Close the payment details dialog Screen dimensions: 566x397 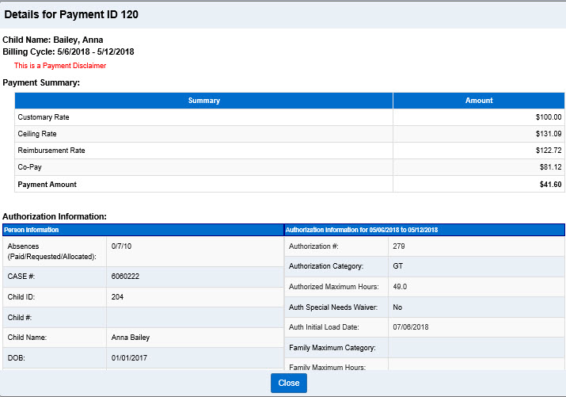[289, 383]
